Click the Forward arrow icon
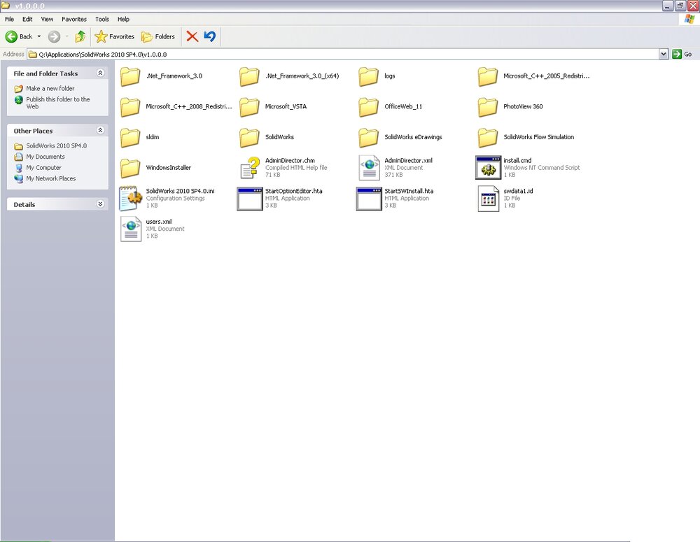700x542 pixels. tap(54, 36)
